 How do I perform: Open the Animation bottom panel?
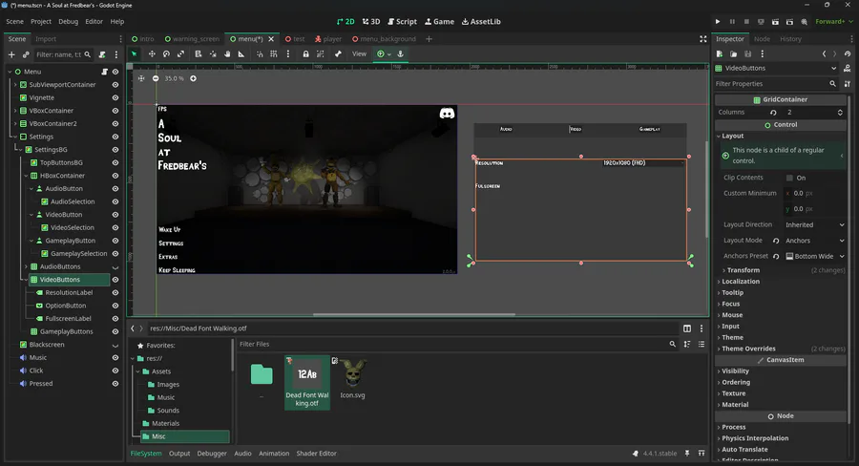pyautogui.click(x=274, y=454)
